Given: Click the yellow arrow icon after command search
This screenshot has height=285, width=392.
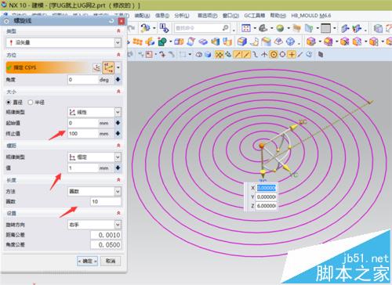Looking at the screenshot, I should [x=146, y=28].
